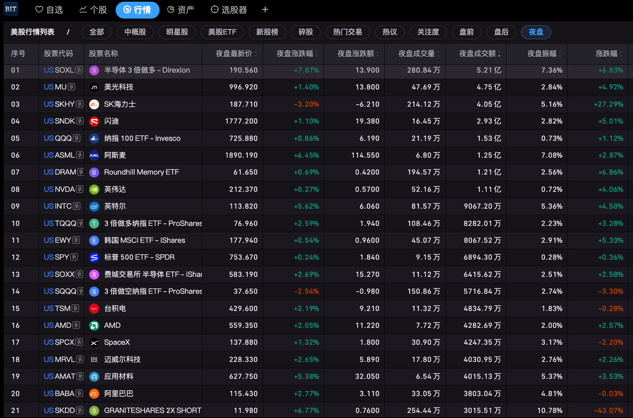633x418 pixels.
Task: Sort by 夜盘成交额 column
Action: coord(480,53)
